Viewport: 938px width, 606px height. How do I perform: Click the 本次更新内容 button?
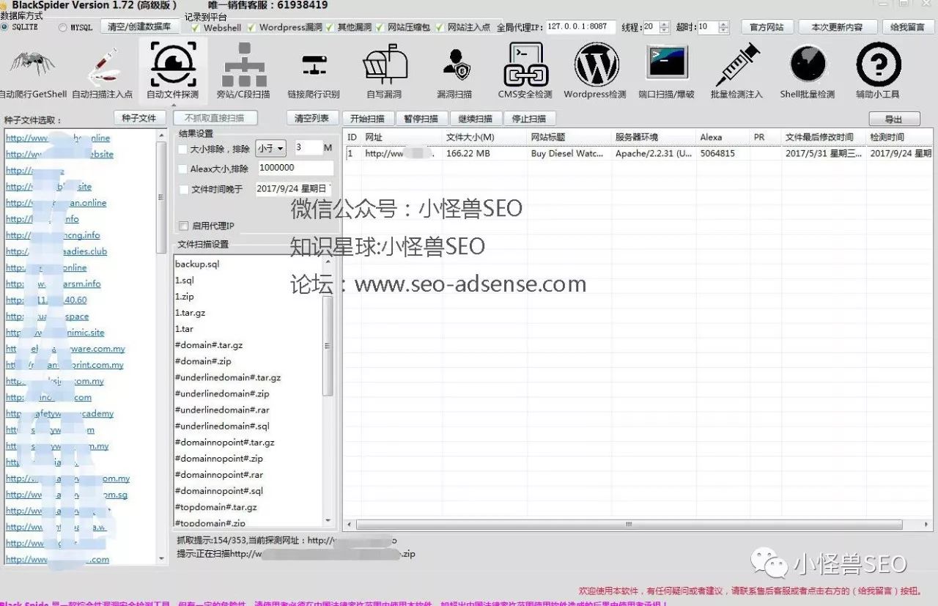point(837,27)
